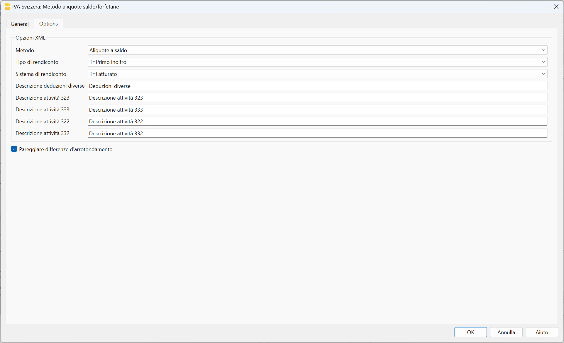The height and width of the screenshot is (343, 564).
Task: Click the Aliquote a saldo combo value
Action: (x=108, y=50)
